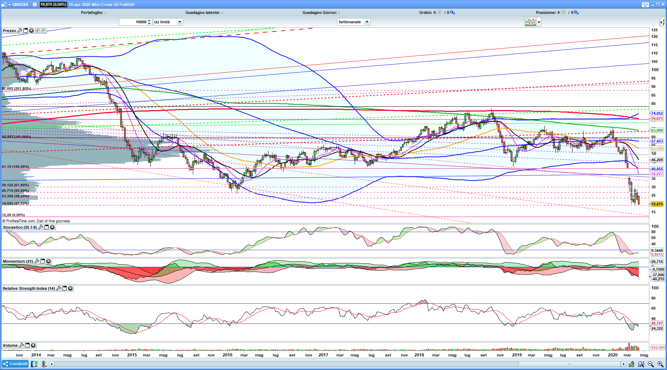Open Relative Strength Index settings wrench
The width and height of the screenshot is (667, 370).
click(58, 288)
